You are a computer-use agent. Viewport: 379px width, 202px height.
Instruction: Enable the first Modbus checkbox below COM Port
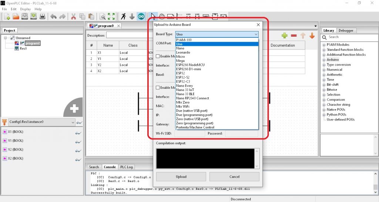158,56
